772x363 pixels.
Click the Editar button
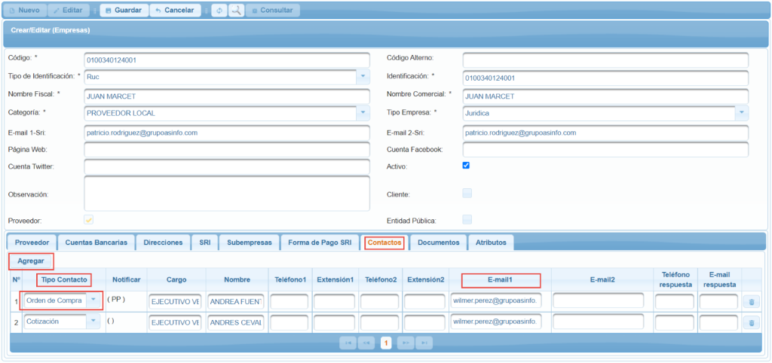[x=69, y=11]
